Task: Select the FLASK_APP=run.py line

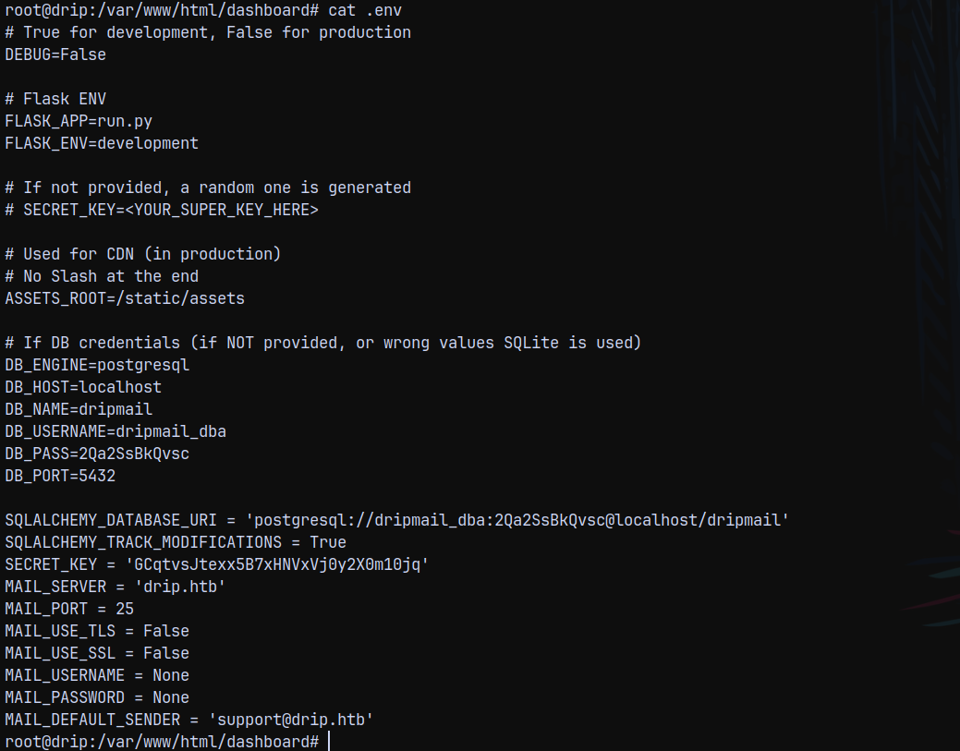Action: (x=79, y=121)
